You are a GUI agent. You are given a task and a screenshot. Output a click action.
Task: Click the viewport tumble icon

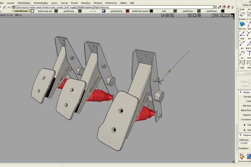point(195,15)
